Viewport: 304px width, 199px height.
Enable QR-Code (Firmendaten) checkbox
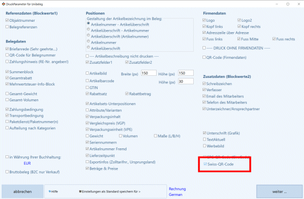[x=204, y=57]
